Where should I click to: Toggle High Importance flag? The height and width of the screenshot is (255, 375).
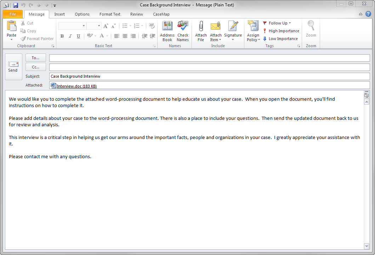[281, 31]
